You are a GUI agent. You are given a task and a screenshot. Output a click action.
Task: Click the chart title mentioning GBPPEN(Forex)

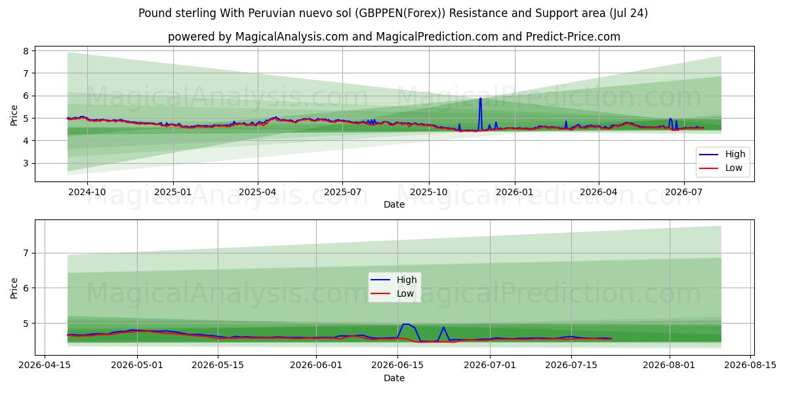[x=393, y=13]
